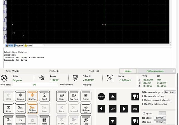Click the UCS Z 35.163mm value
This screenshot has width=179, height=125.
(161, 86)
